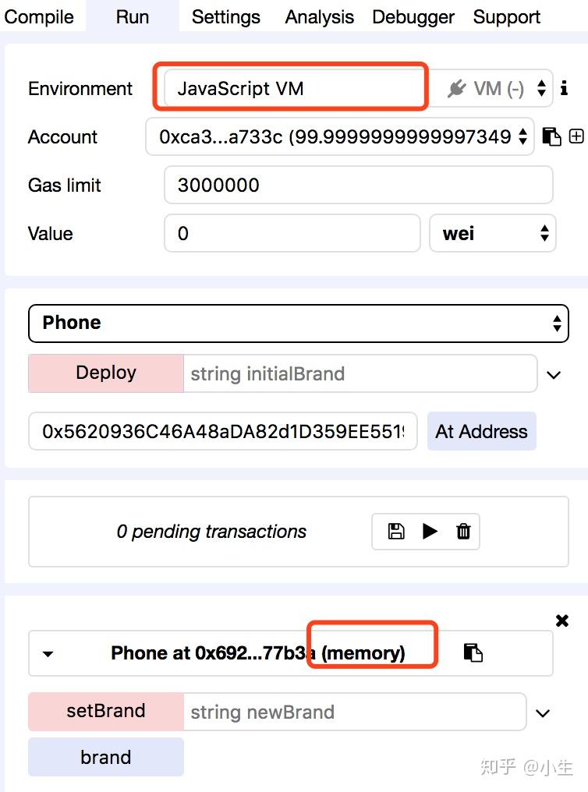The image size is (588, 792).
Task: Delete pending transactions with trash icon
Action: (x=463, y=532)
